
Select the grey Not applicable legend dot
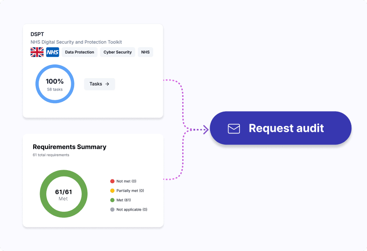coord(112,209)
